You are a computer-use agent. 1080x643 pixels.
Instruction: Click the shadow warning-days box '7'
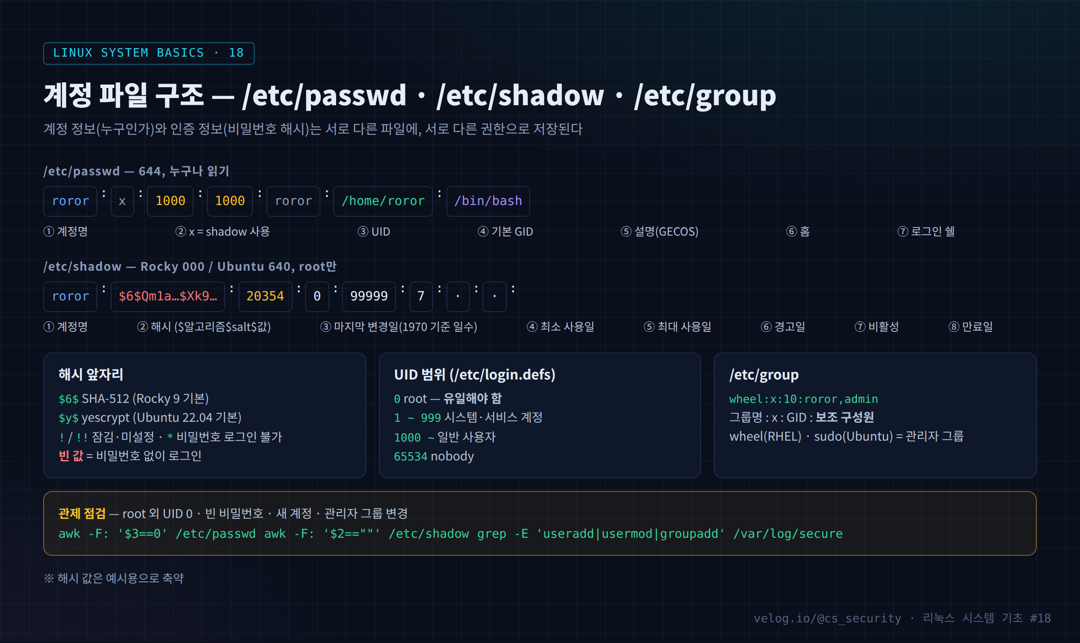pyautogui.click(x=421, y=296)
